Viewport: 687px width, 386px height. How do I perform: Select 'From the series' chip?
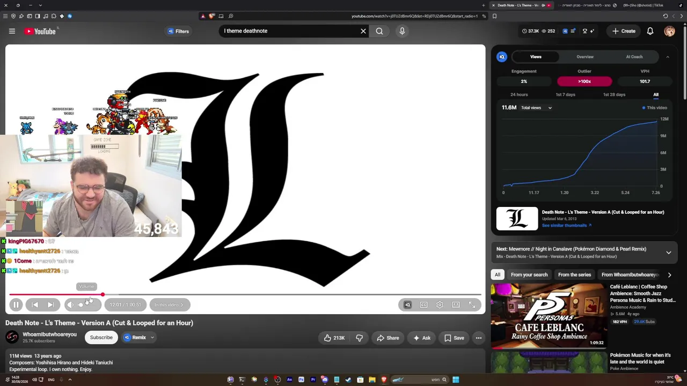coord(574,274)
